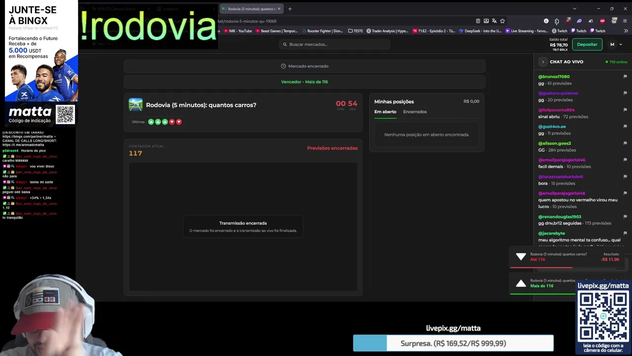Click the Surpresa donation progress bar

tap(453, 343)
